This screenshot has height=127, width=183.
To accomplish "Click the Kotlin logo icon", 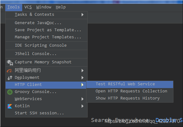I will coord(10,106).
